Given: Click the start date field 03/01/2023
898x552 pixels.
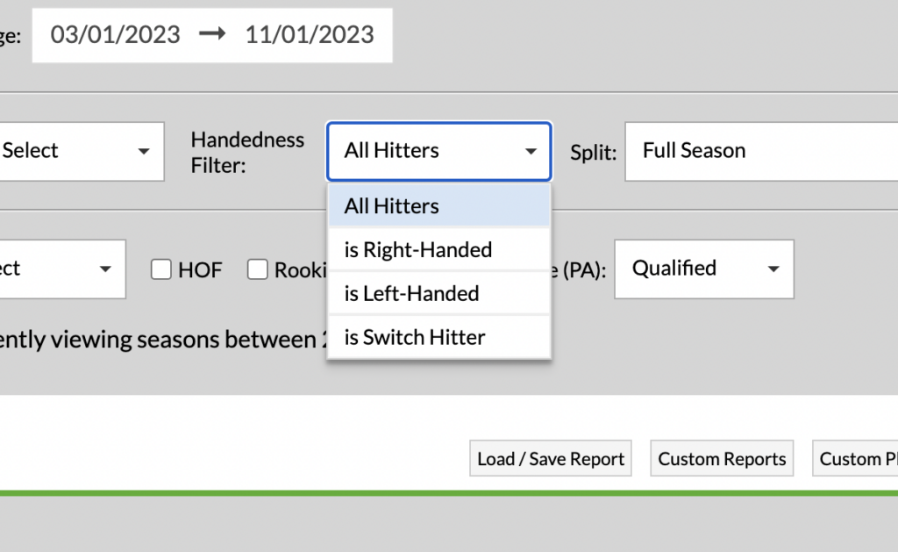Looking at the screenshot, I should click(115, 35).
